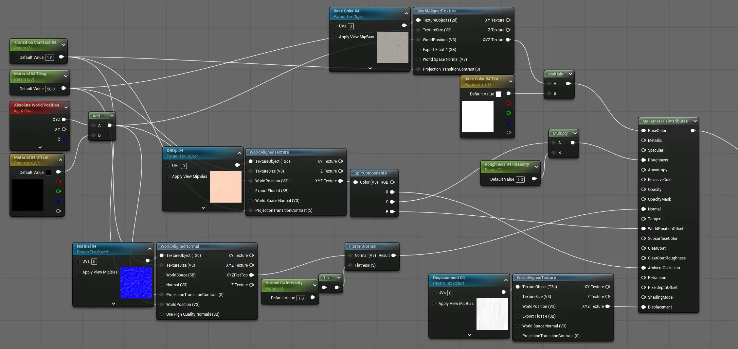Collapse the Transition Contrast 04 node

point(63,45)
